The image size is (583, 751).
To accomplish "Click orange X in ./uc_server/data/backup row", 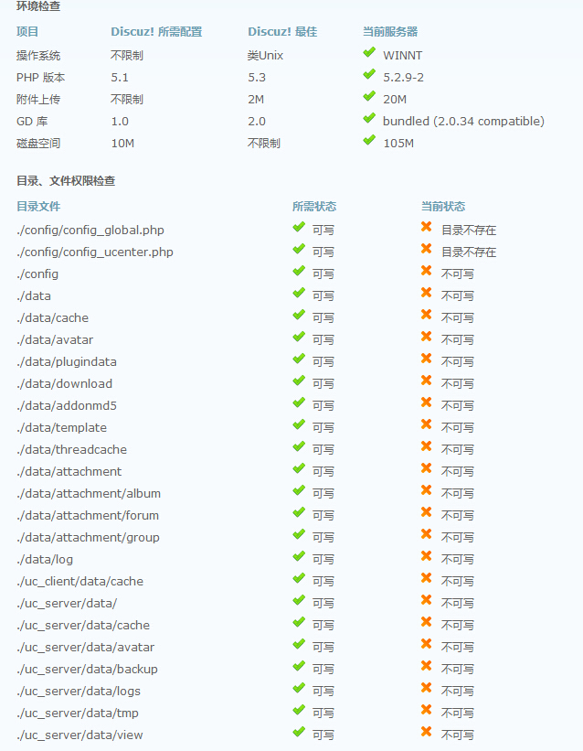I will click(x=426, y=666).
